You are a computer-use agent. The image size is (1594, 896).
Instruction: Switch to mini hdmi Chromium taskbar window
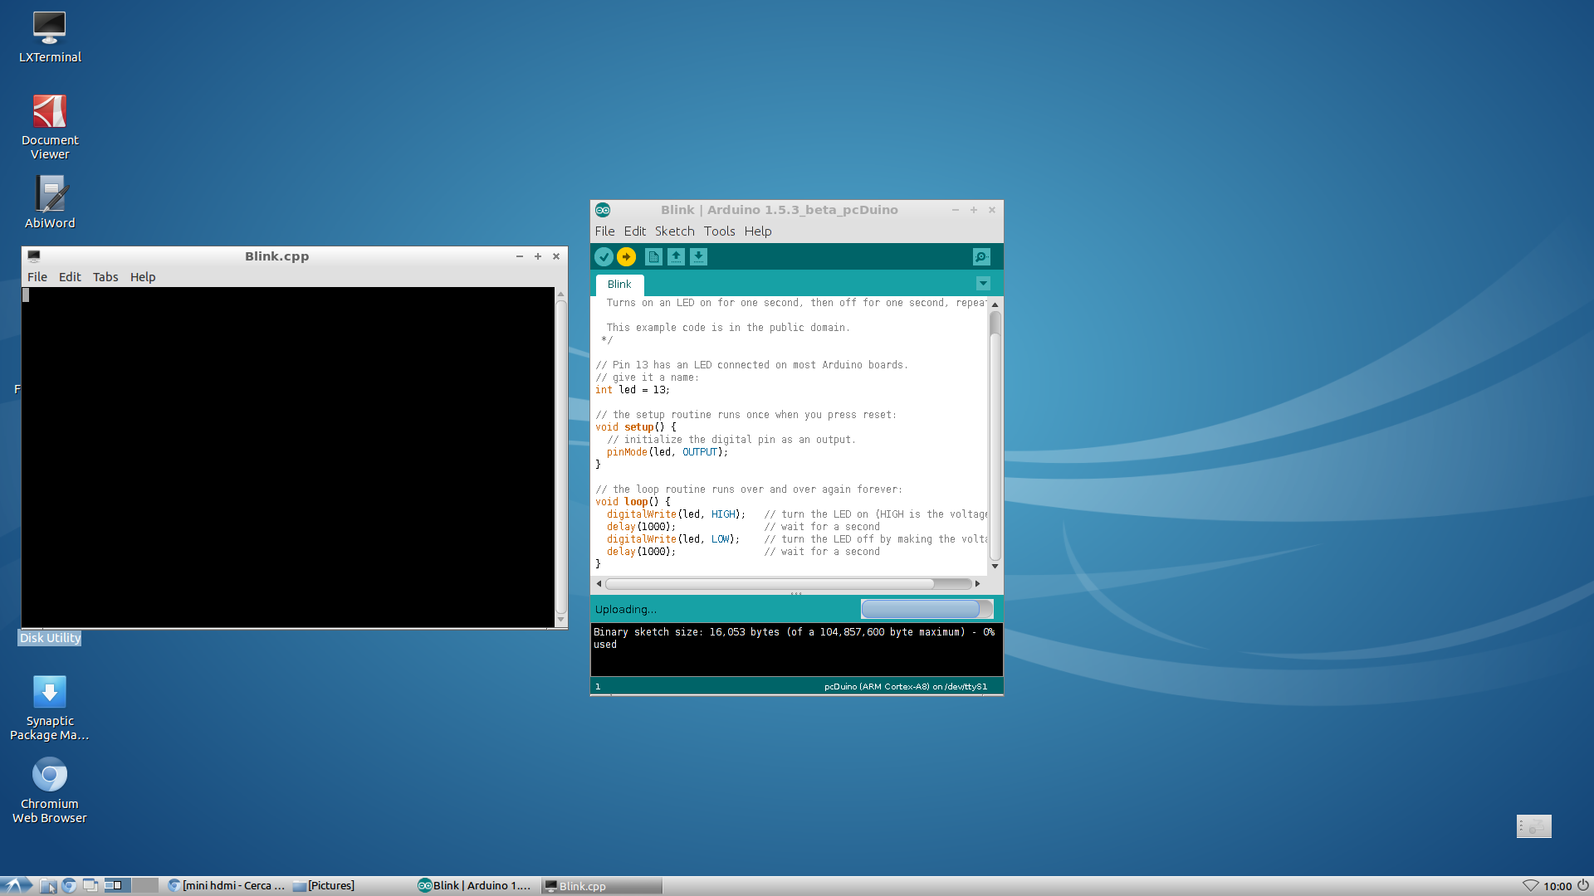[226, 886]
